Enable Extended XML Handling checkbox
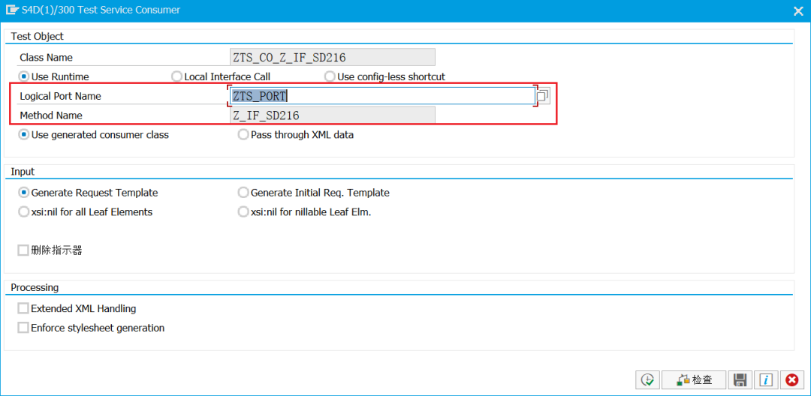 (x=23, y=309)
